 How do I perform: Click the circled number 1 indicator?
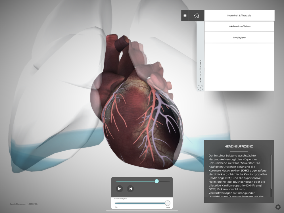[200, 88]
